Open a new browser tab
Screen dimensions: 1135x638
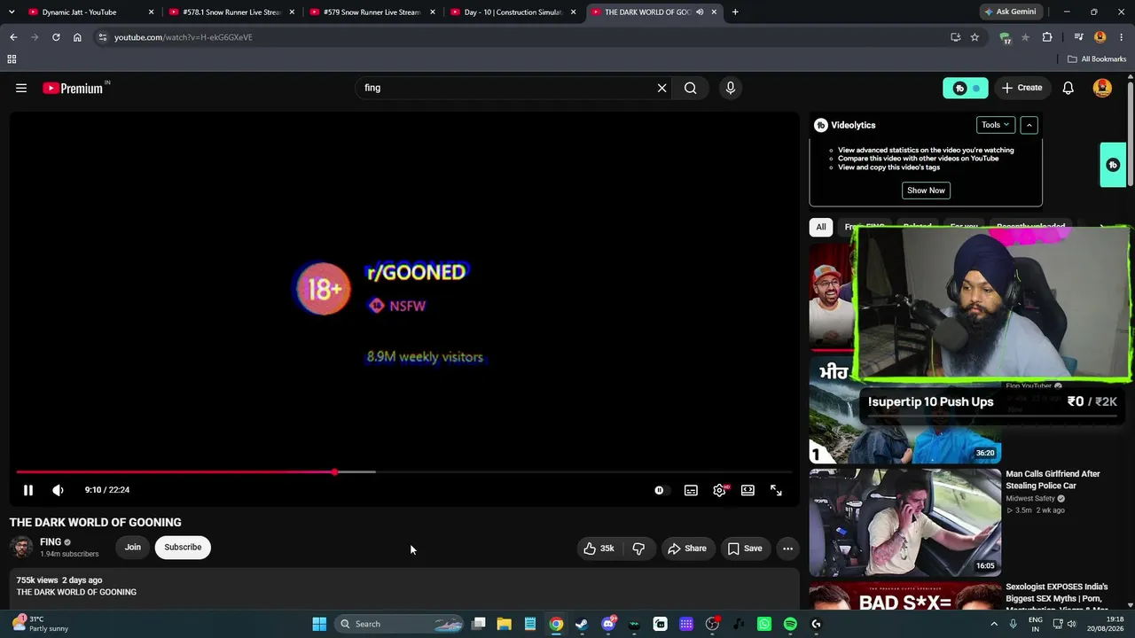[735, 12]
